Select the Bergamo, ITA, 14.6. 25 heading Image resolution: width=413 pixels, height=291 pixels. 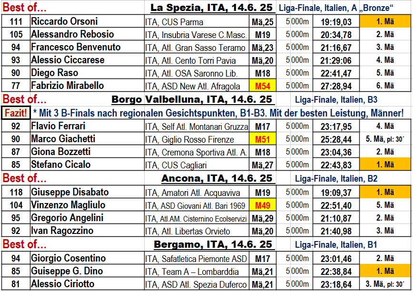(213, 244)
